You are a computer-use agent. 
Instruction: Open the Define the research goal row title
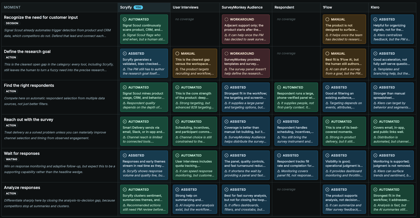coord(27,52)
